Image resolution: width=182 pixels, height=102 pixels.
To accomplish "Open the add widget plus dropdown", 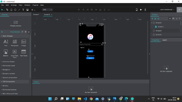I will pos(33,10).
